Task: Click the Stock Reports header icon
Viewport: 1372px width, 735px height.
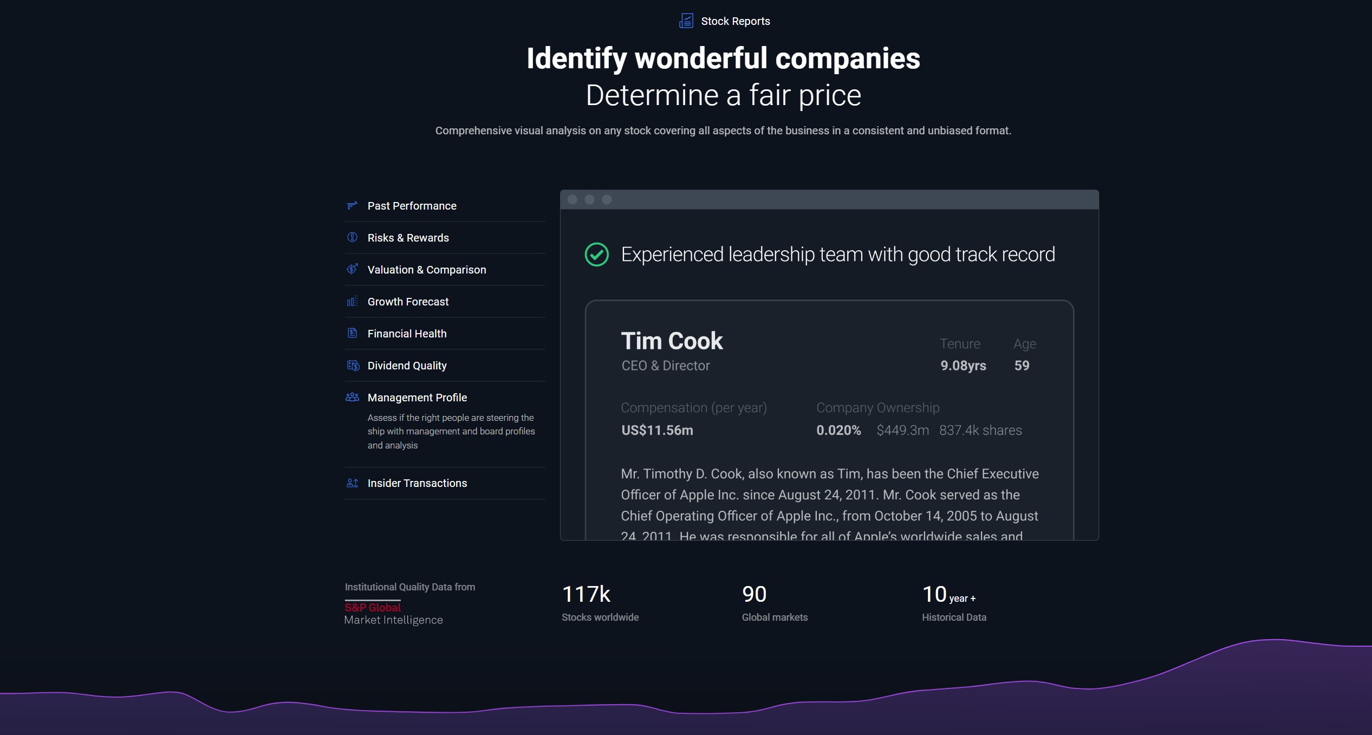Action: pos(686,21)
